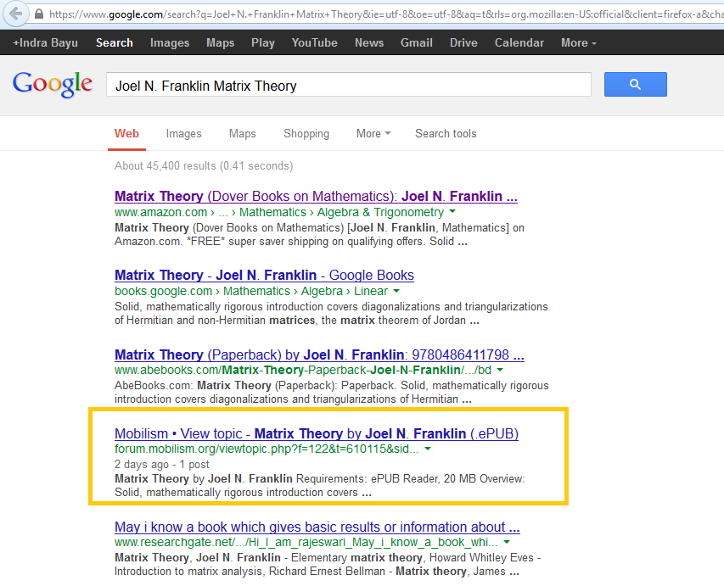Open Drive in the top bar

point(463,43)
